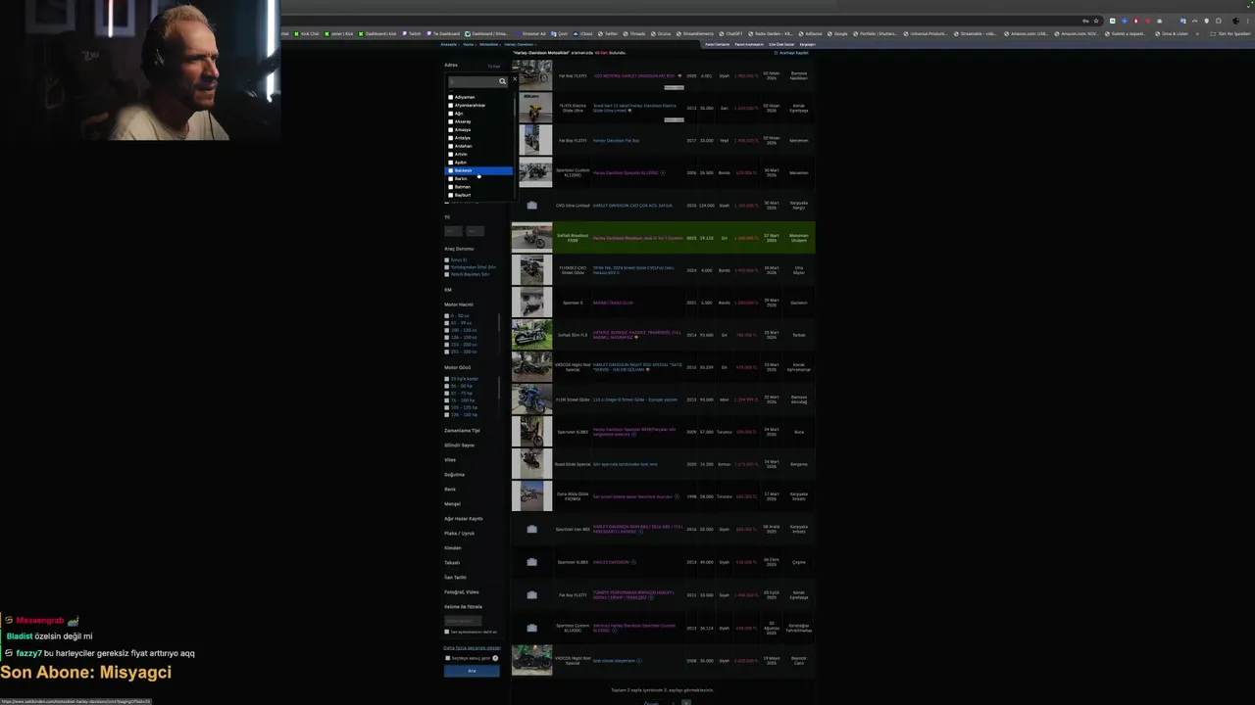
Task: Open the camera placeholder in the 2011 Fat Boy FLSTFI row
Action: [531, 594]
